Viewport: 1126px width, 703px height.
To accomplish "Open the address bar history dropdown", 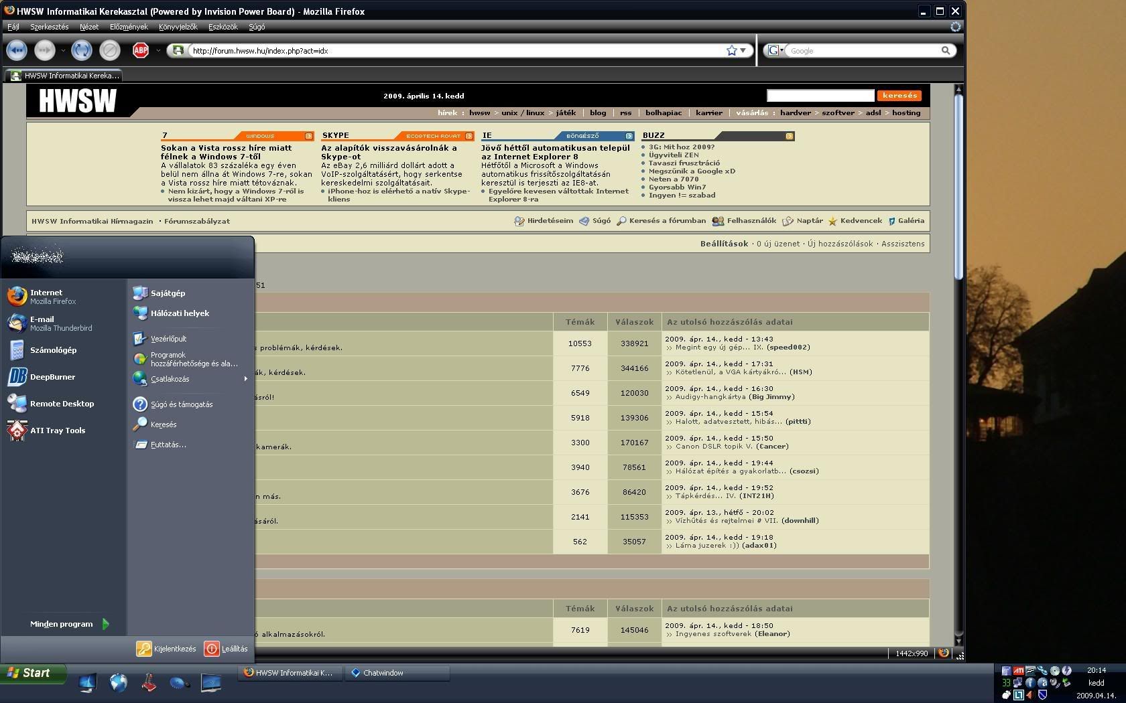I will point(743,50).
